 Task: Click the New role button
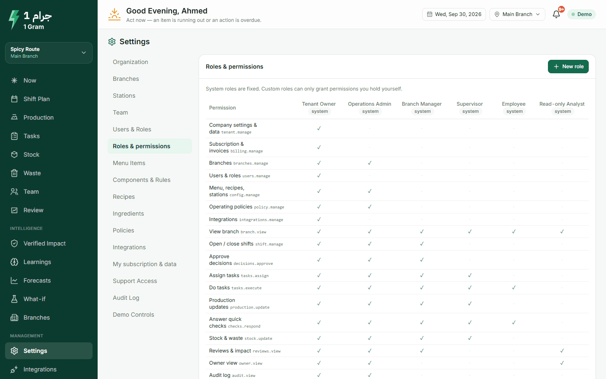click(568, 67)
